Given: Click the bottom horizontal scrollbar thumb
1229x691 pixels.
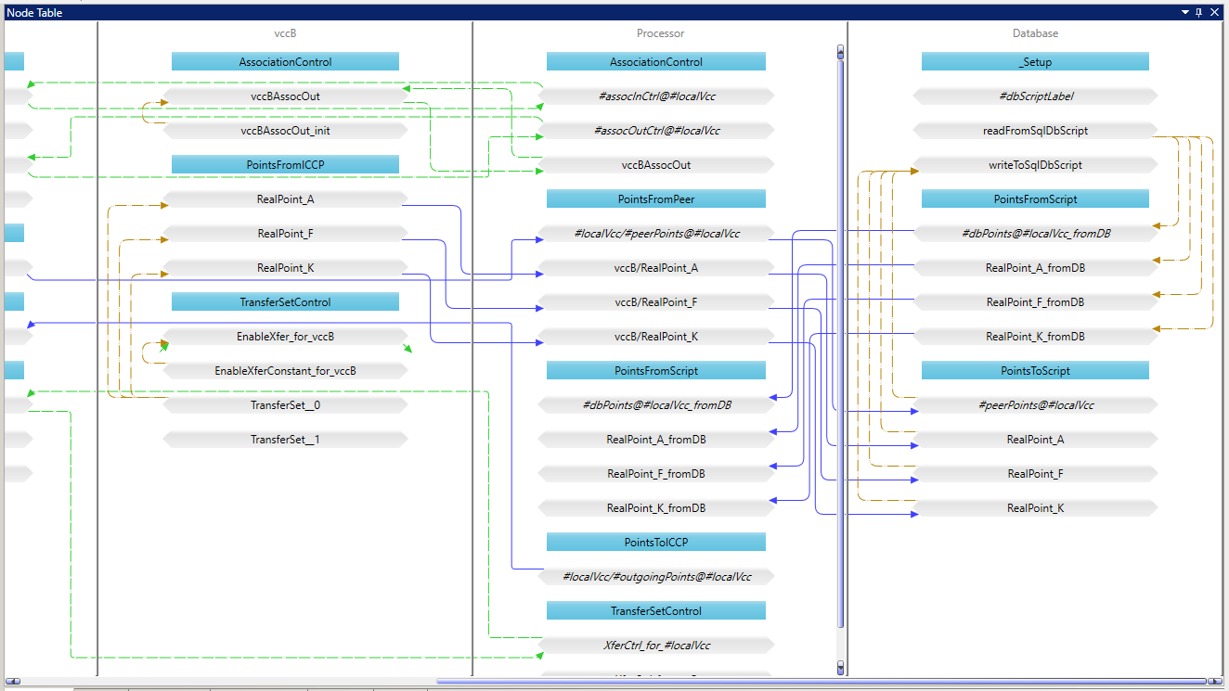Looking at the screenshot, I should tap(821, 682).
